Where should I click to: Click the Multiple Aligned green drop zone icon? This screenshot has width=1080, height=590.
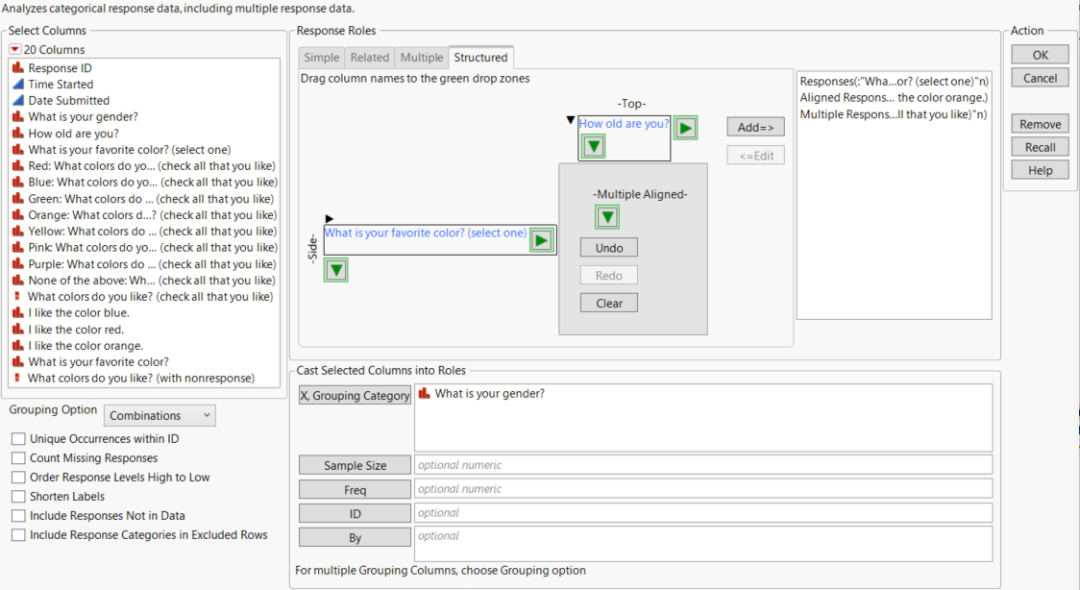tap(606, 217)
